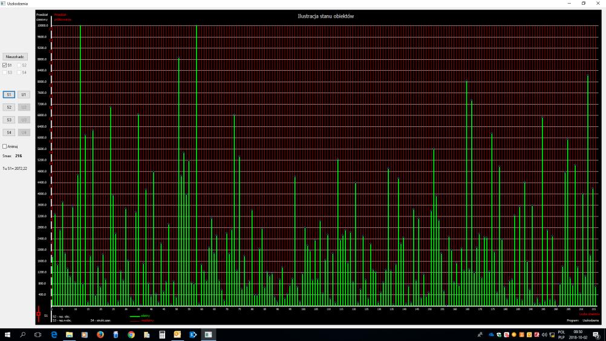Select the S4 button
The width and height of the screenshot is (606, 341).
(9, 132)
